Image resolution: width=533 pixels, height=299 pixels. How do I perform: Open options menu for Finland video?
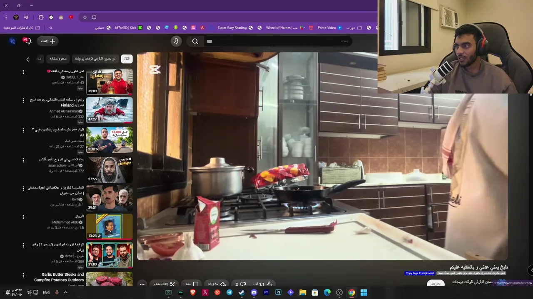pyautogui.click(x=23, y=100)
